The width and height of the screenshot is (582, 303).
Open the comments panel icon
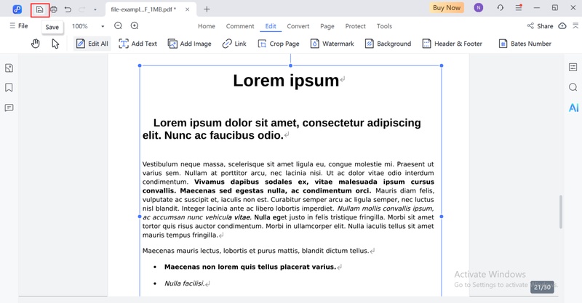point(9,108)
